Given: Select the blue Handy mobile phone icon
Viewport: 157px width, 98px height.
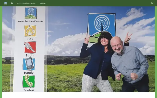Looking at the screenshot, I should click(29, 64).
